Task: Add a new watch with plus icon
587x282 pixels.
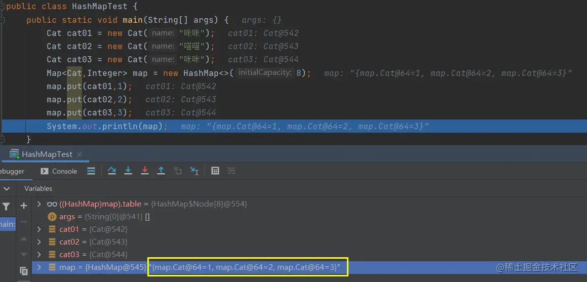Action: tap(24, 206)
